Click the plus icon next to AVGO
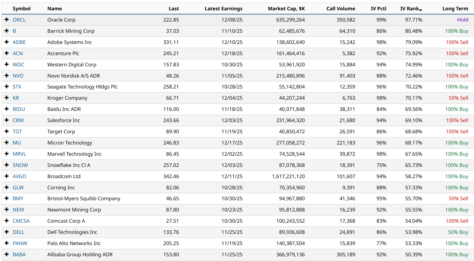 pyautogui.click(x=7, y=176)
